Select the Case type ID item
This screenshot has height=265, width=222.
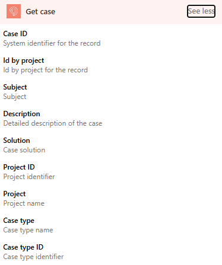(111, 252)
